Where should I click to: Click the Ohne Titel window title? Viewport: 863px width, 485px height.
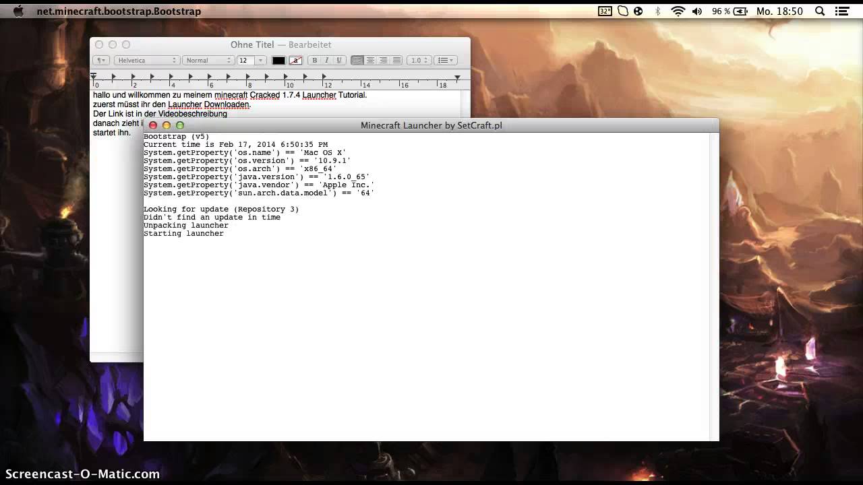coord(252,44)
